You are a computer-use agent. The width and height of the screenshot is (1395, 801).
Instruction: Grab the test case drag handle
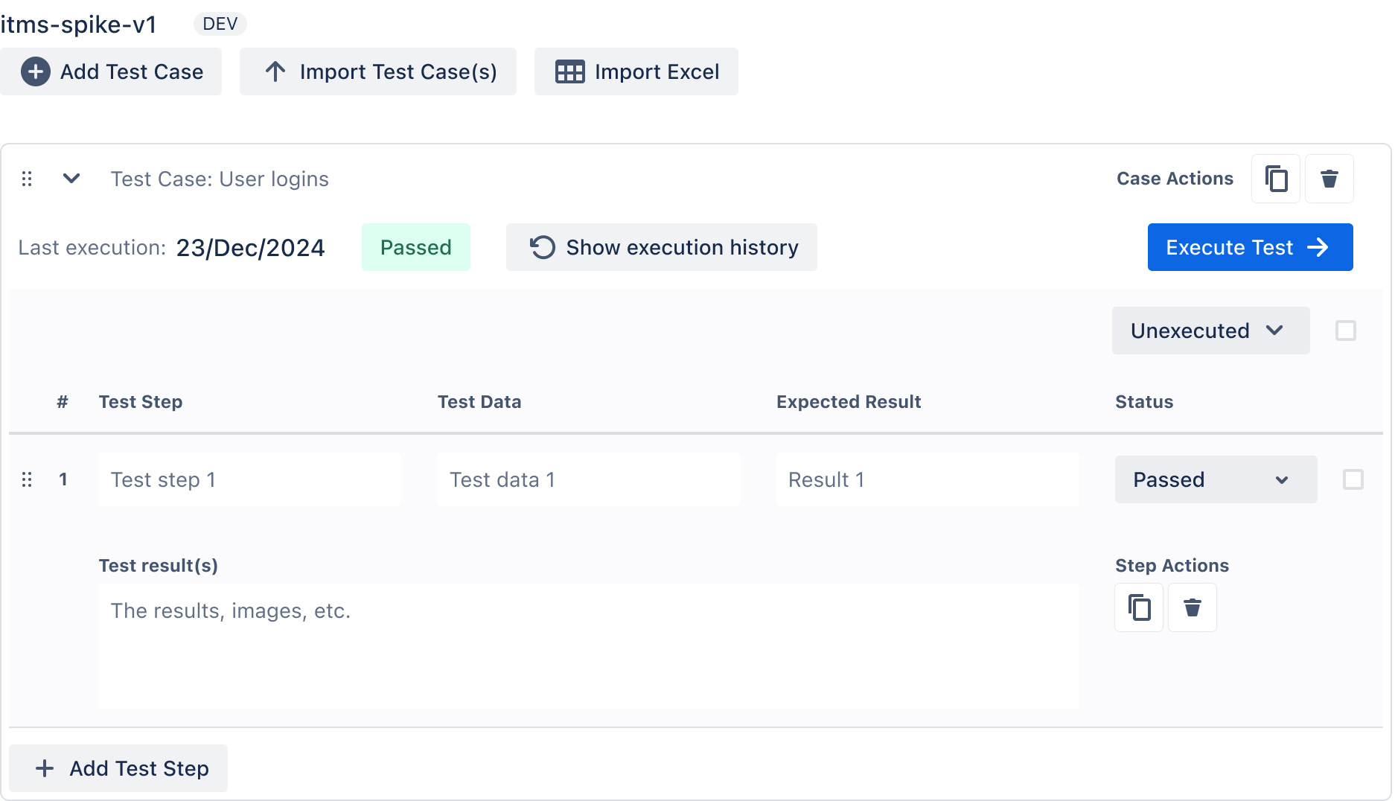[x=27, y=179]
